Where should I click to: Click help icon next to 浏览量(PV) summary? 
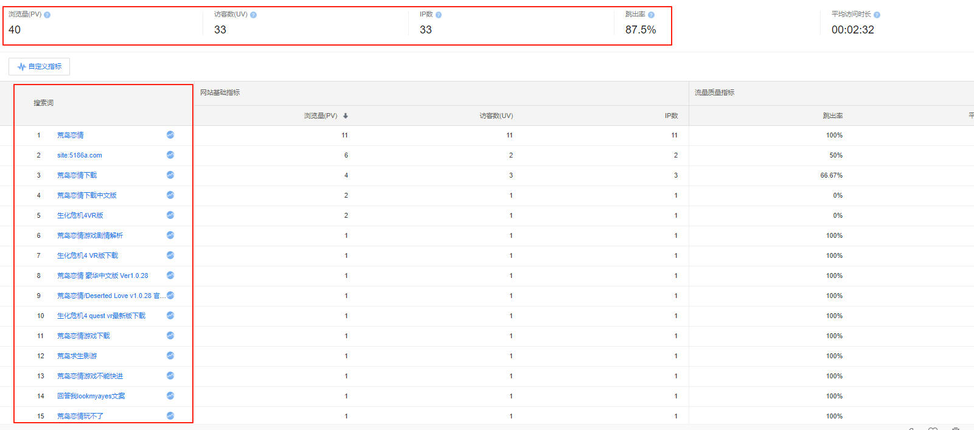[x=47, y=15]
